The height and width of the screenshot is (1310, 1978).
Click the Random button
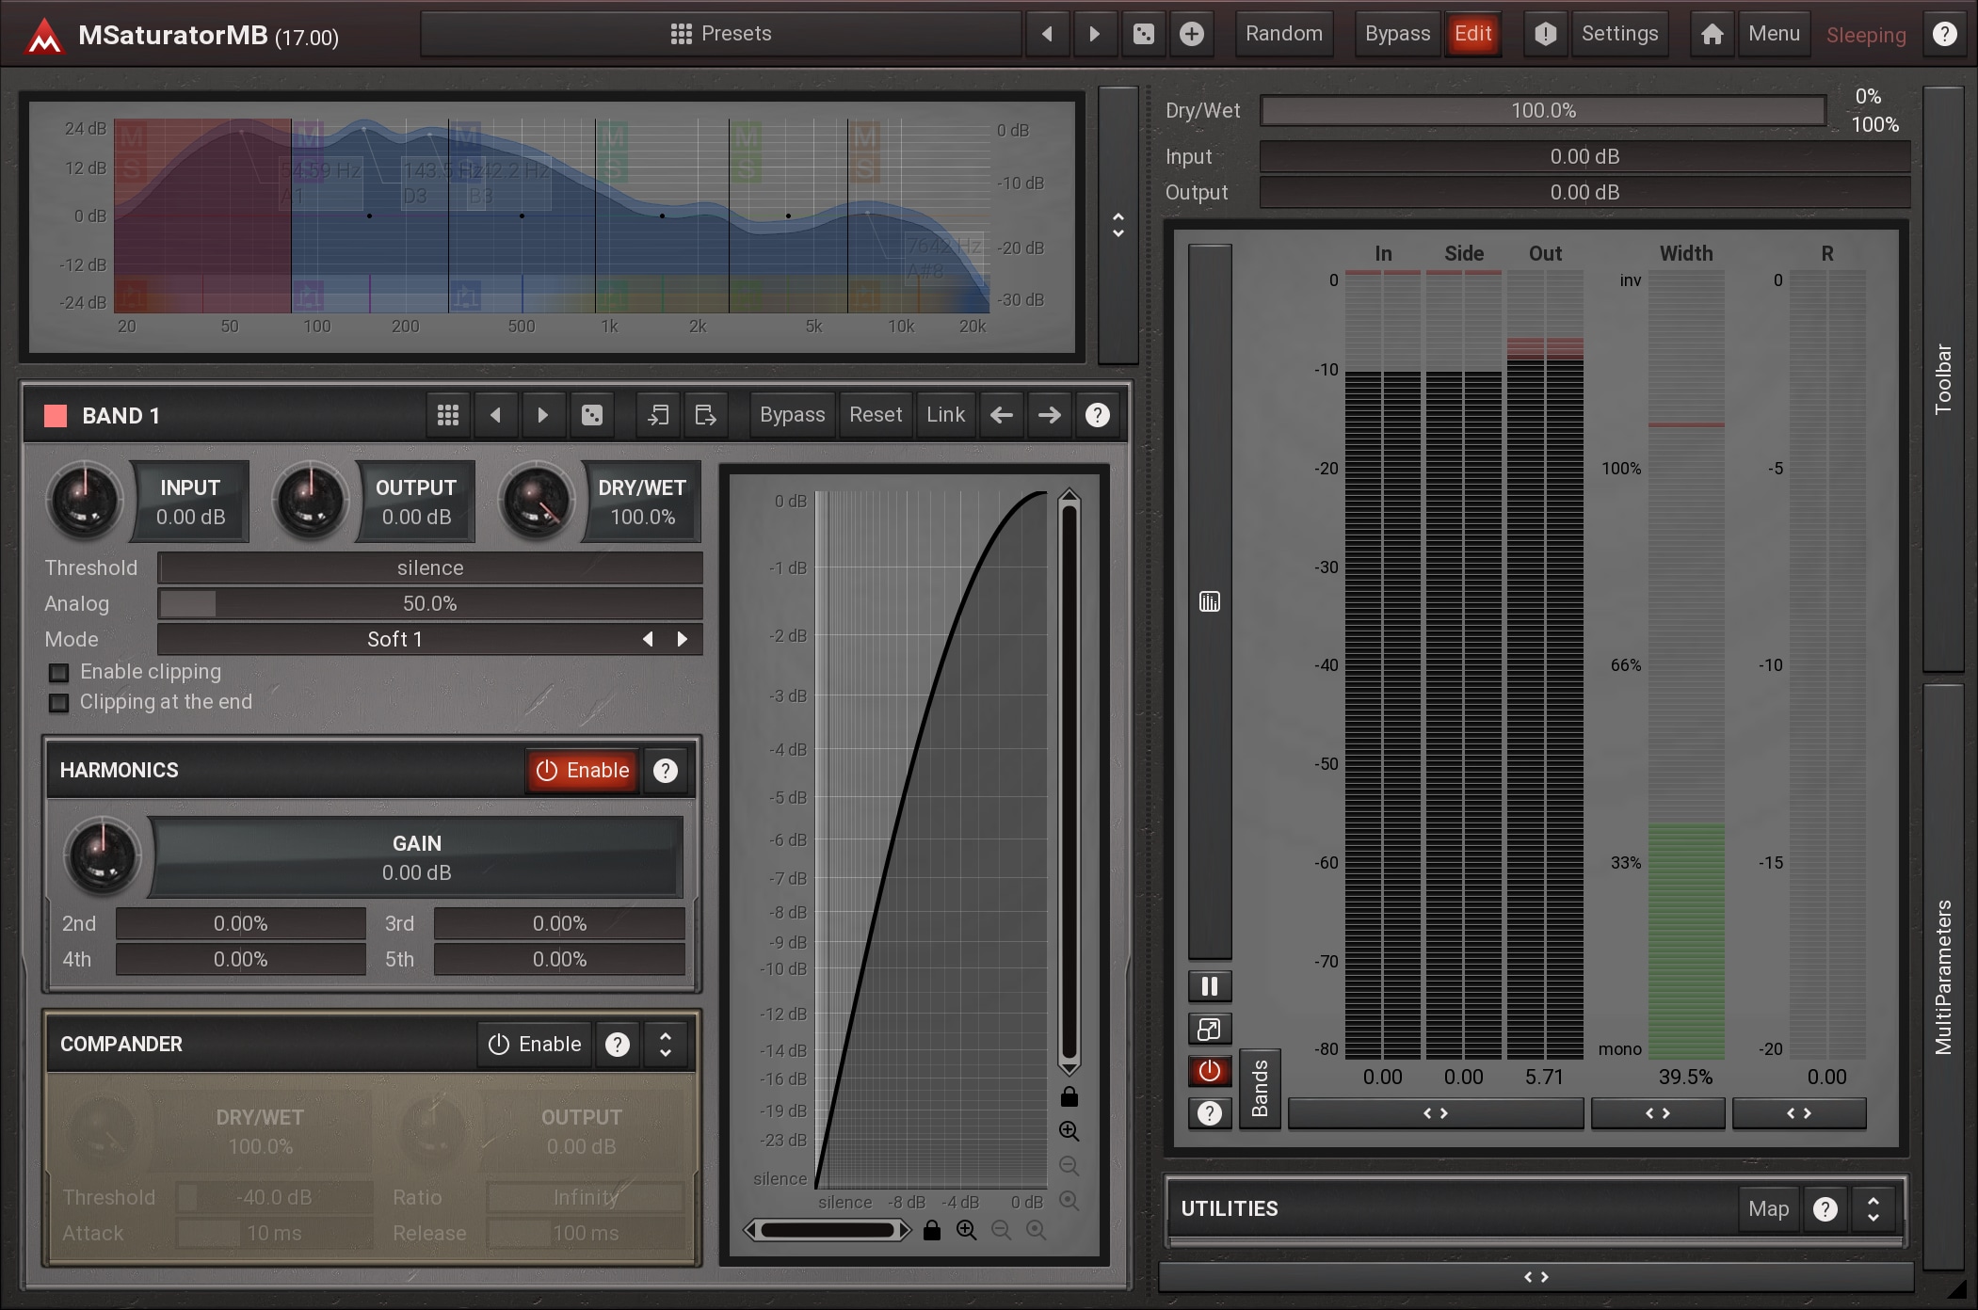tap(1283, 34)
